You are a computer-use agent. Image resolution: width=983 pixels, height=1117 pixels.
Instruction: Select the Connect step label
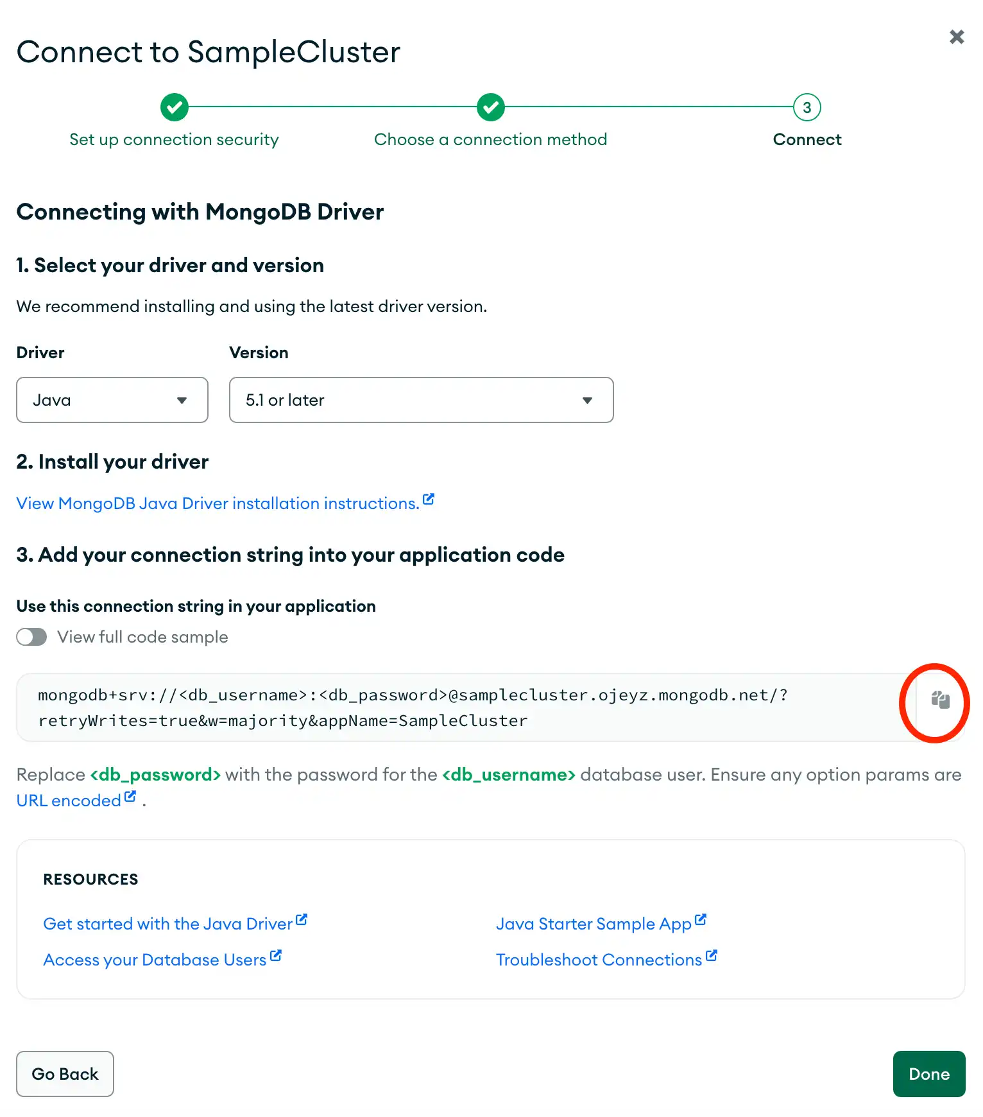pos(807,139)
